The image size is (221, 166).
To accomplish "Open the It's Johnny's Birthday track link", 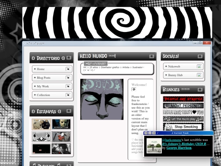I will (186, 144).
